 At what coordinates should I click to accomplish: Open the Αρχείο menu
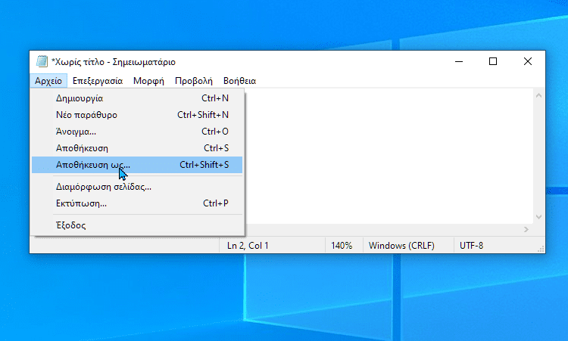click(x=48, y=81)
